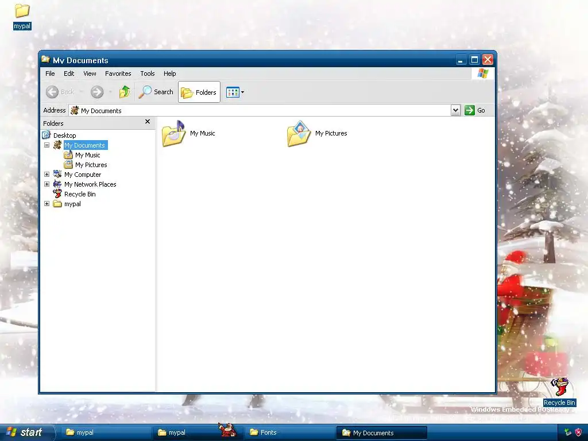
Task: Select the Recycle Bin desktop icon
Action: [x=559, y=387]
